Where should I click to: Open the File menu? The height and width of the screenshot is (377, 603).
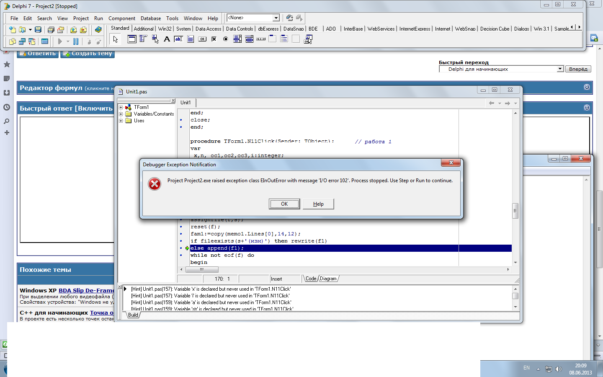click(x=14, y=18)
